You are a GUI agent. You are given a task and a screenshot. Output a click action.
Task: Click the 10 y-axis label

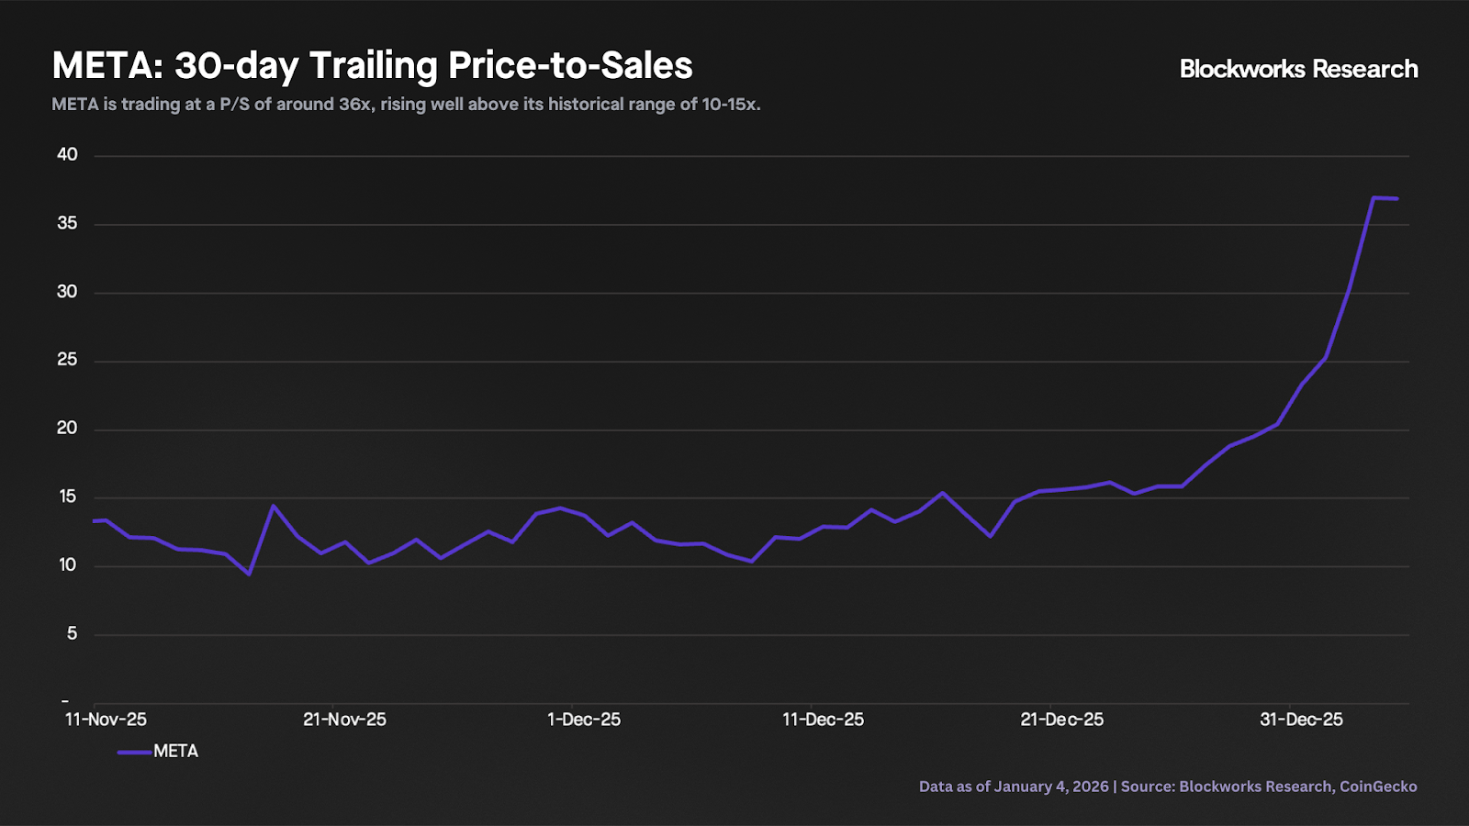(67, 565)
